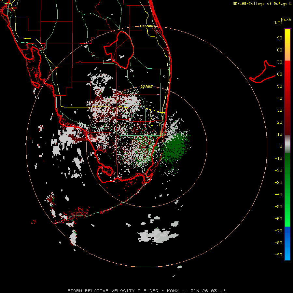Click the Storm Relative Velocity caption at bottom

(146, 291)
